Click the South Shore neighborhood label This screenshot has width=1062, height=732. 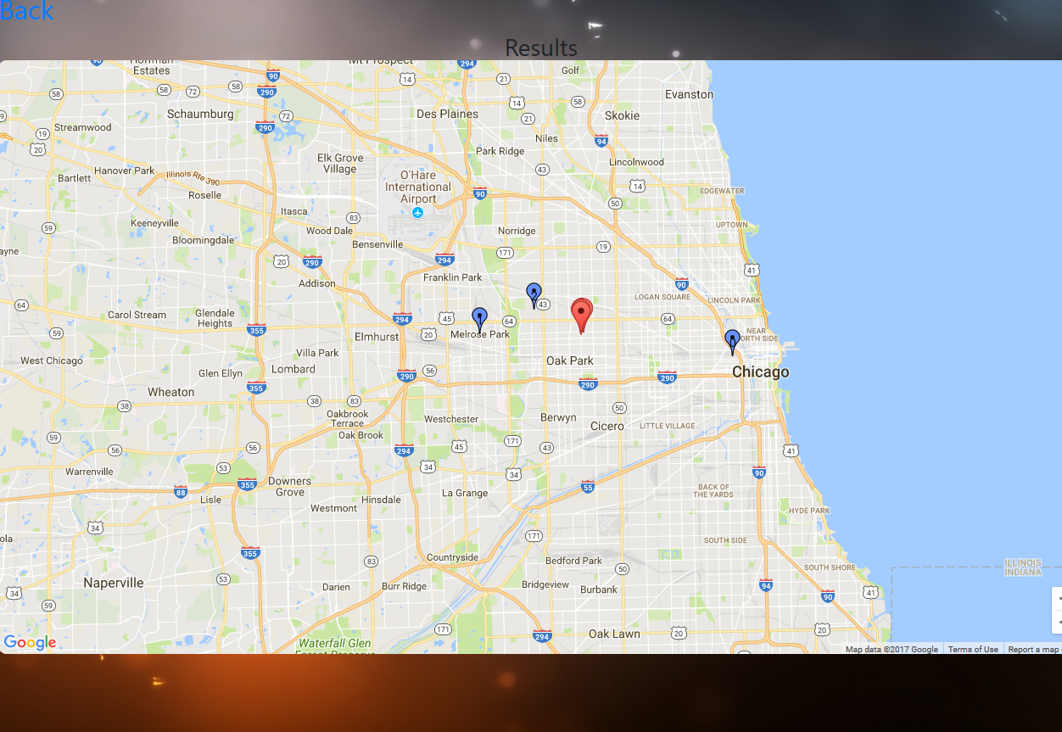pos(830,567)
